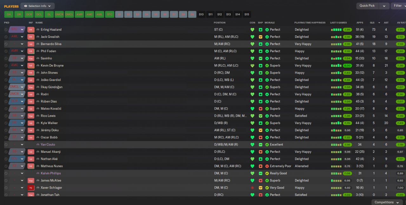
Task: Select the STC position slot
Action: click(110, 15)
